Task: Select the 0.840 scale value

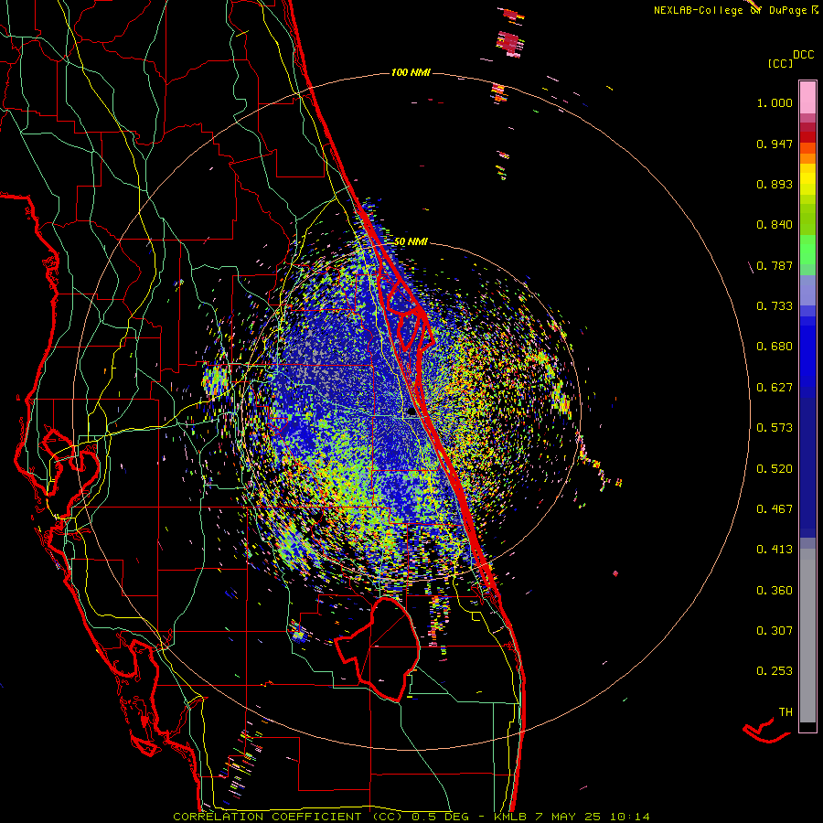Action: (775, 225)
